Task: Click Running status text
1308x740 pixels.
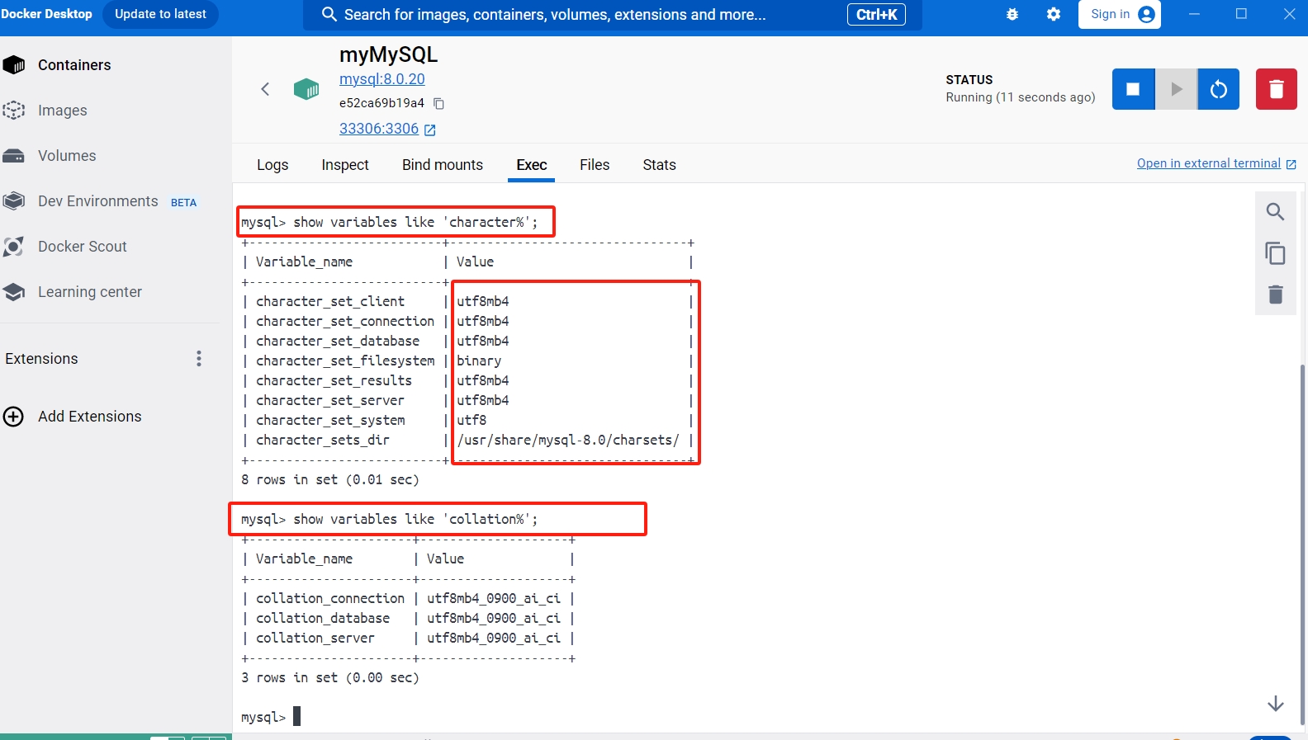Action: click(1021, 97)
